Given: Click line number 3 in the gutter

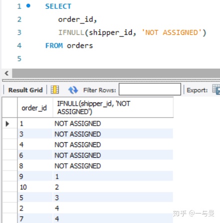Looking at the screenshot, I should [19, 32].
